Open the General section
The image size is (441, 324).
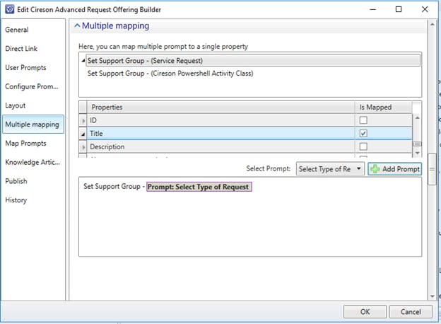[x=17, y=30]
